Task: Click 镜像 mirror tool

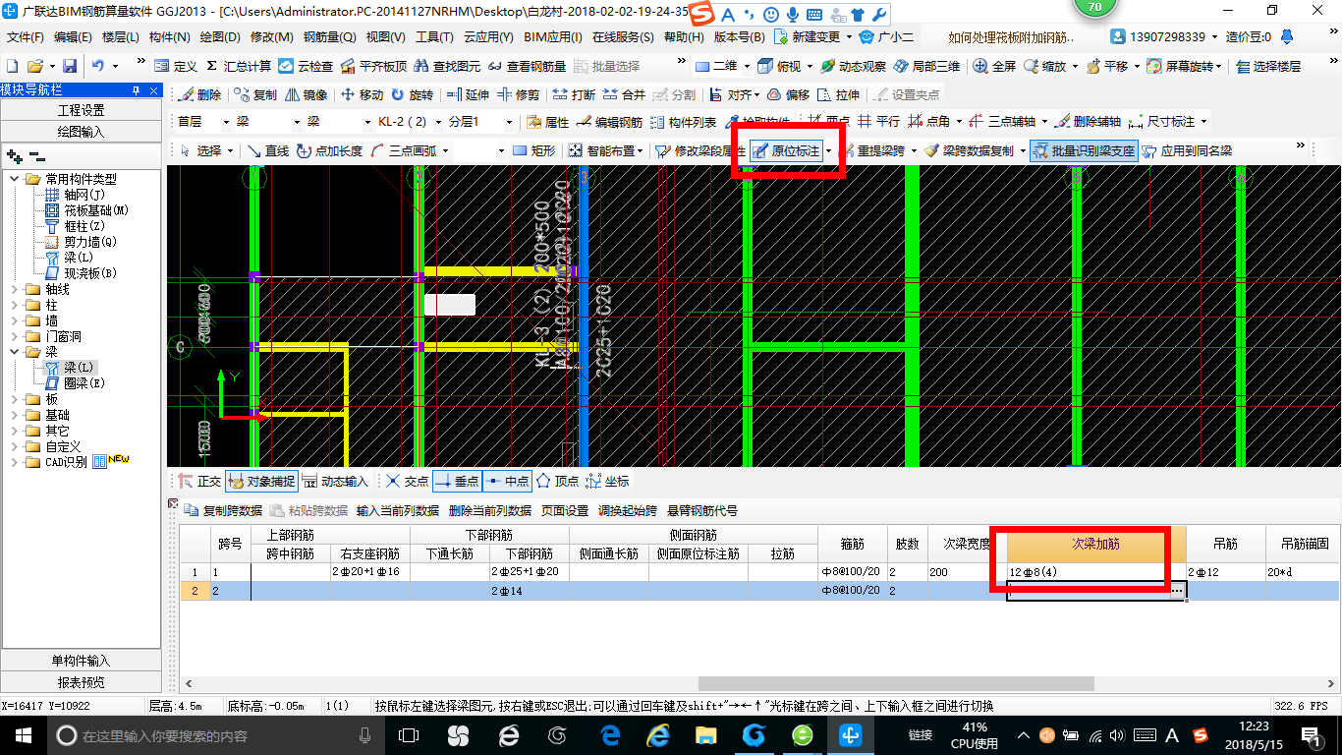Action: tap(307, 94)
